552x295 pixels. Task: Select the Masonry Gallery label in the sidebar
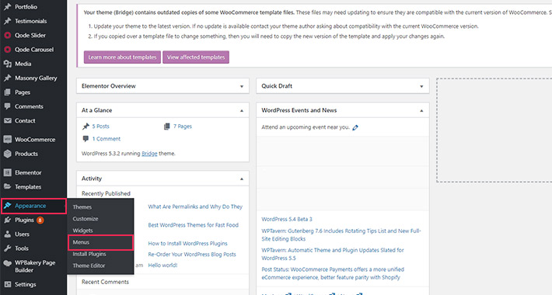[36, 78]
